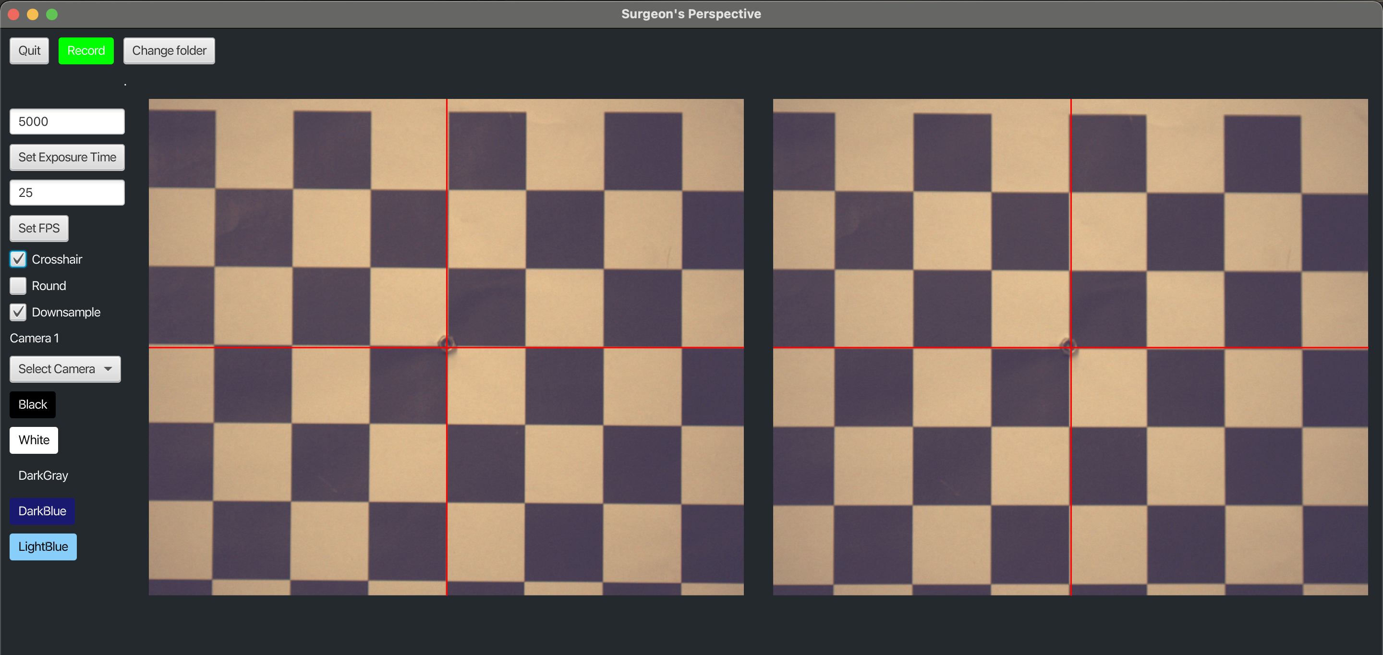Enable the Round checkbox
The height and width of the screenshot is (655, 1383).
[x=18, y=286]
